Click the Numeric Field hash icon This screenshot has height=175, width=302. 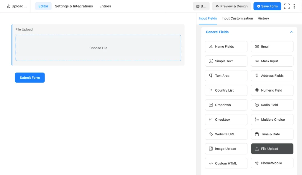tap(257, 90)
